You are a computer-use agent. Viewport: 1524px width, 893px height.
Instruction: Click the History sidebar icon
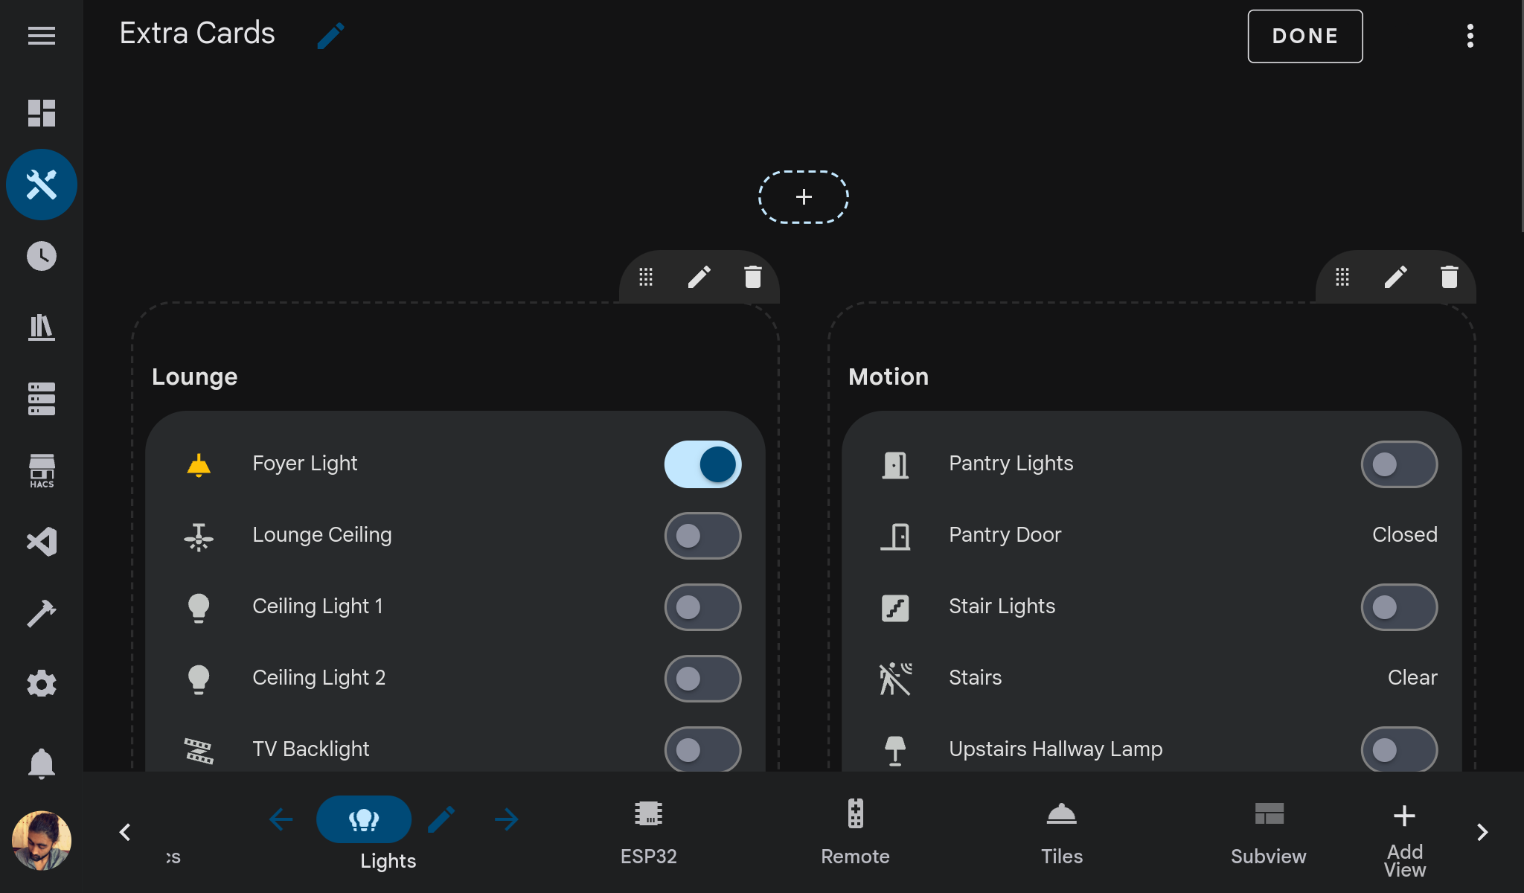(x=40, y=255)
